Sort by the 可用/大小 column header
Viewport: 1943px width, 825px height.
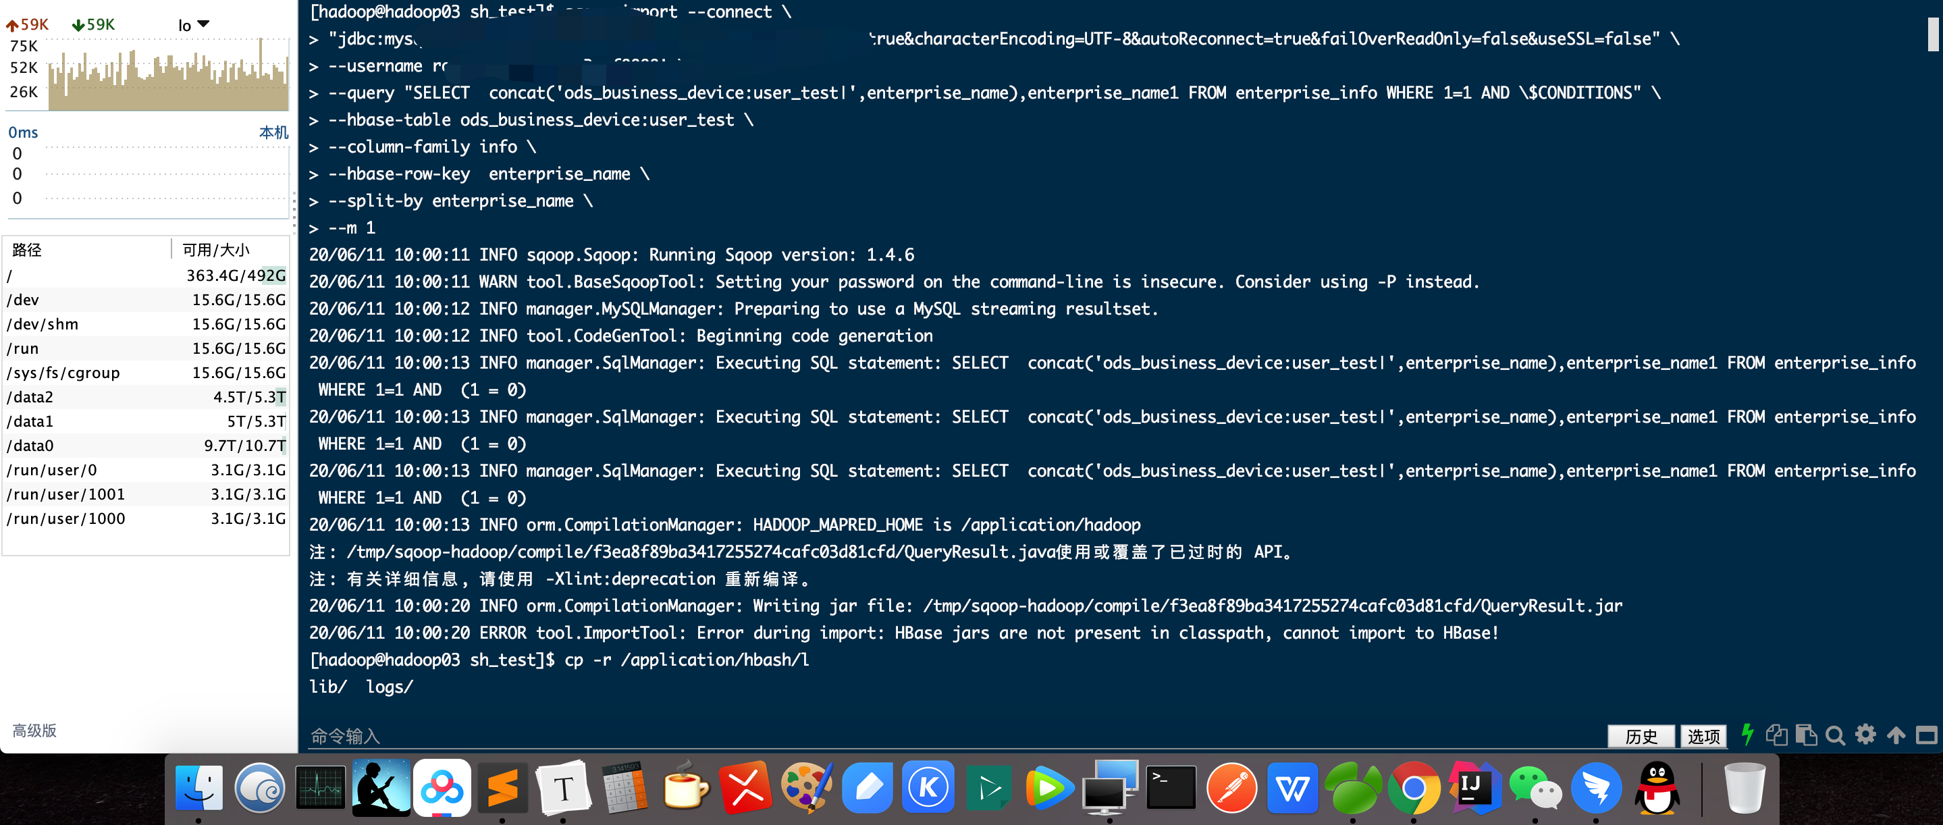click(x=216, y=250)
